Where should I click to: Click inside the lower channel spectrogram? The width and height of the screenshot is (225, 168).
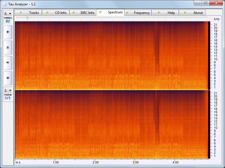pyautogui.click(x=111, y=124)
